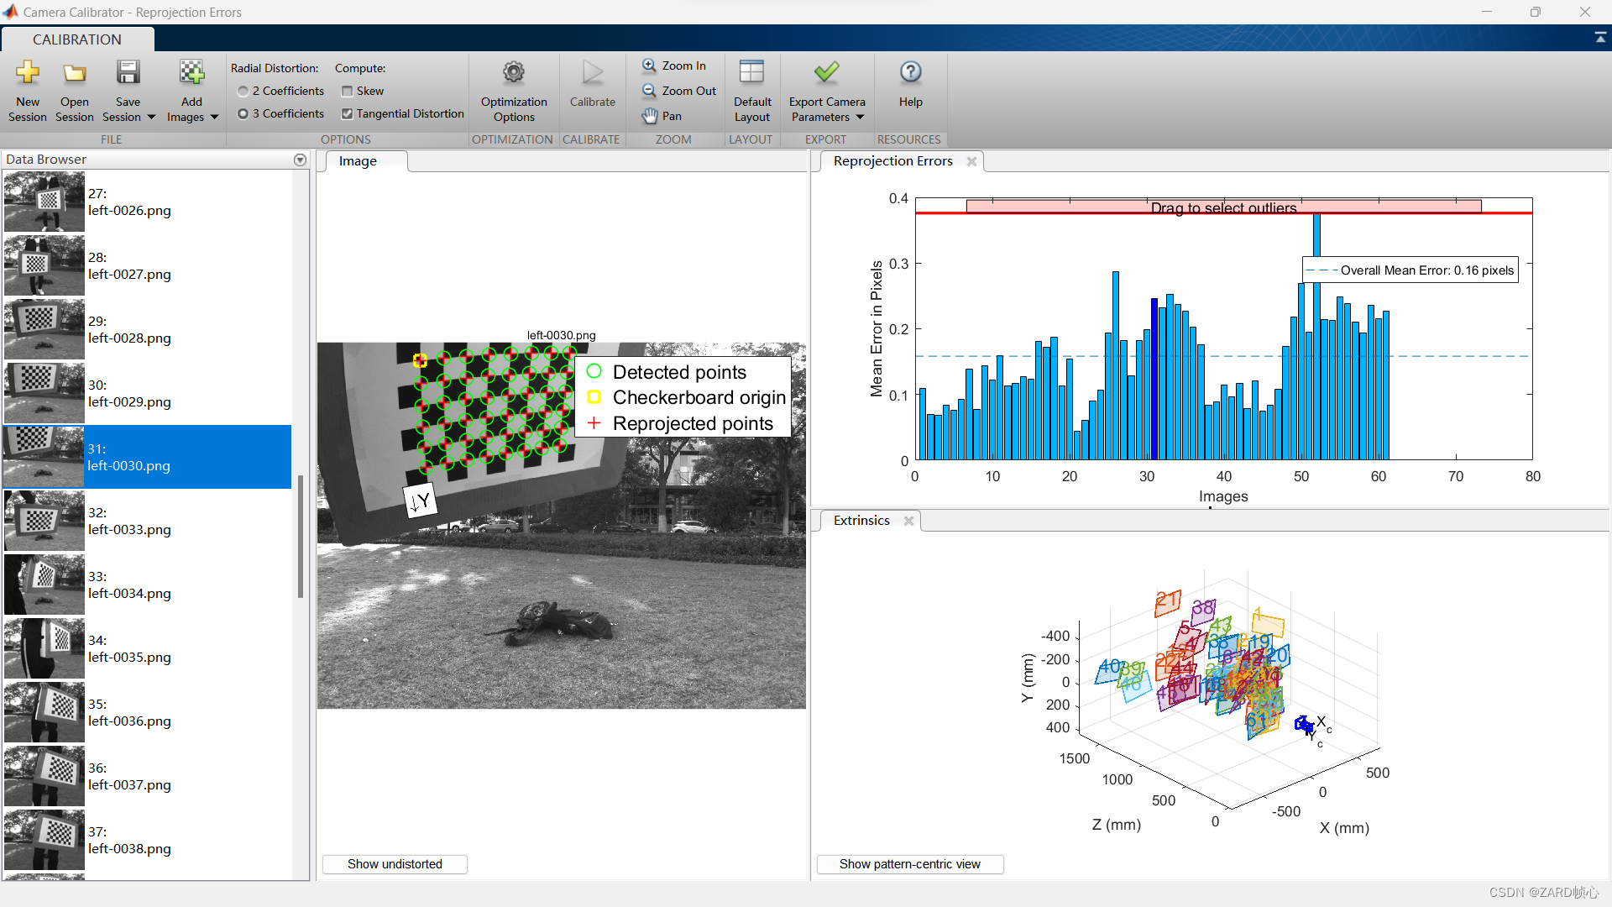The height and width of the screenshot is (907, 1612).
Task: Click the Calibrate play icon
Action: (593, 73)
